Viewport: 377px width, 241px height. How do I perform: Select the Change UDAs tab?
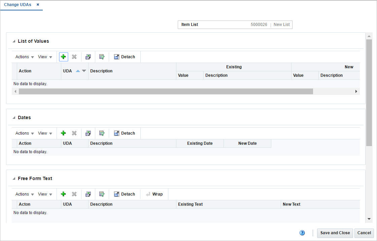tap(18, 5)
